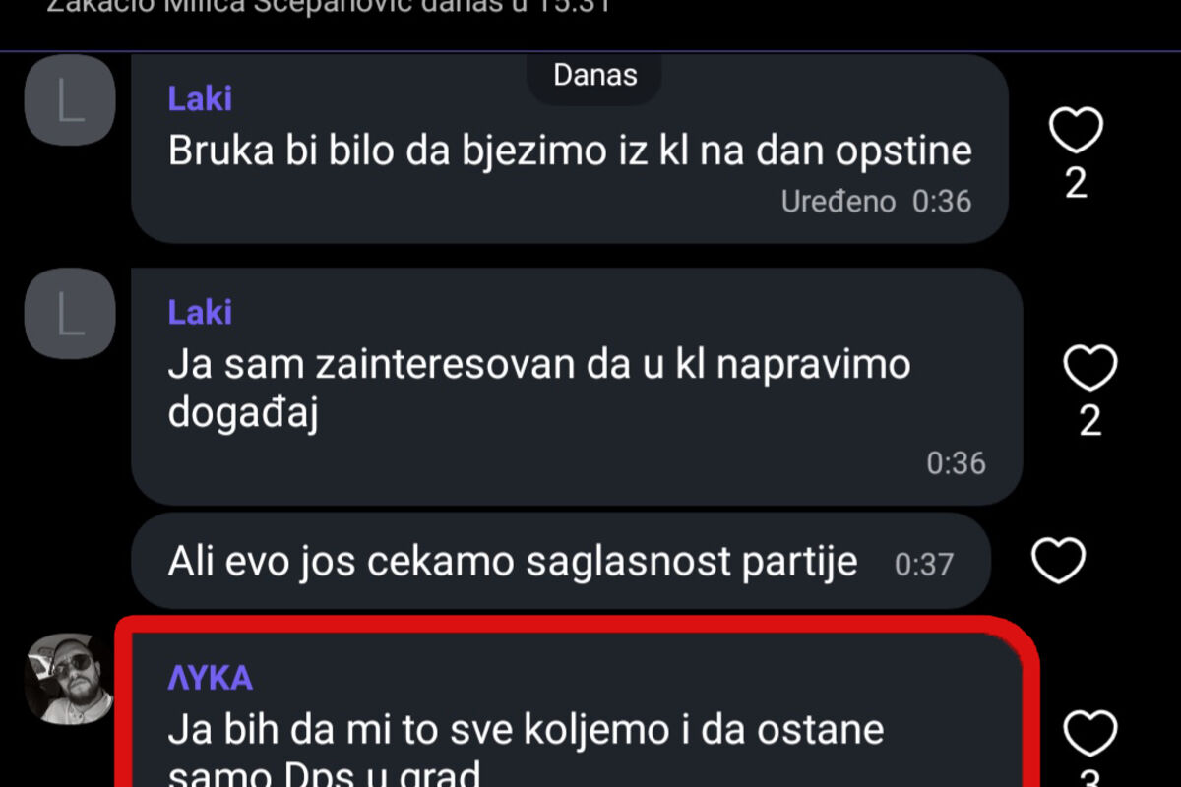Open Laki's avatar beside "Ja sam zainteresovan"
Viewport: 1181px width, 787px height.
coord(70,313)
